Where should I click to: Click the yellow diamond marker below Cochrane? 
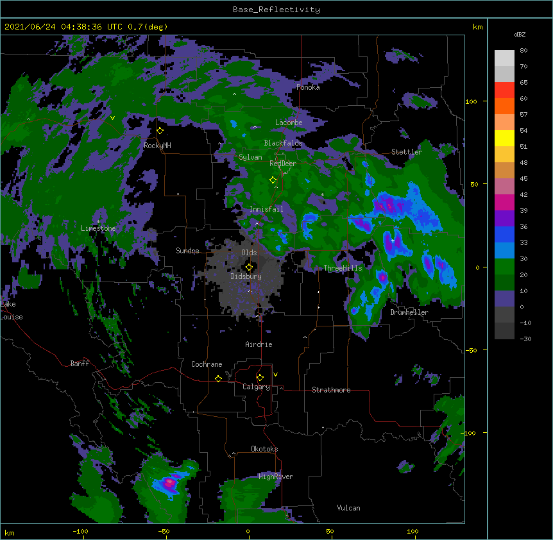[x=218, y=378]
